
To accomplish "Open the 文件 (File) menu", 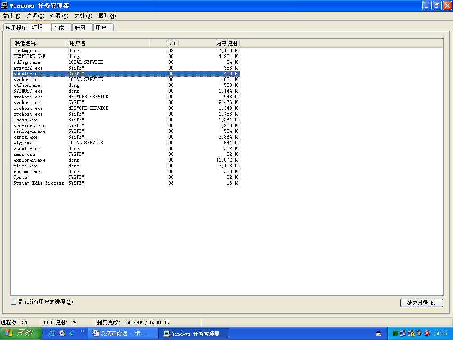I will pyautogui.click(x=12, y=16).
